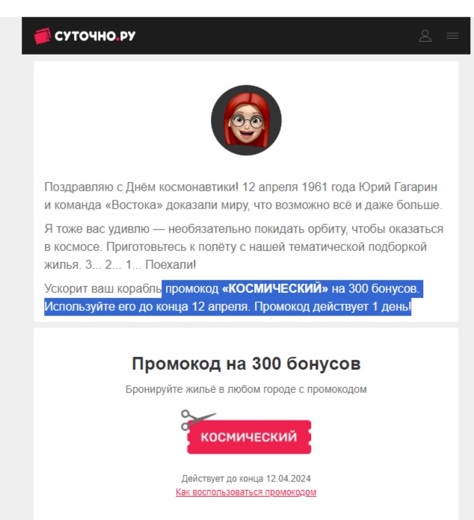Image resolution: width=474 pixels, height=520 pixels.
Task: Click the word «Востока» in the first paragraph
Action: [x=134, y=205]
